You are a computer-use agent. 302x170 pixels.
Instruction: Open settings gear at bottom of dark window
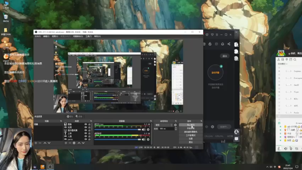click(x=213, y=127)
